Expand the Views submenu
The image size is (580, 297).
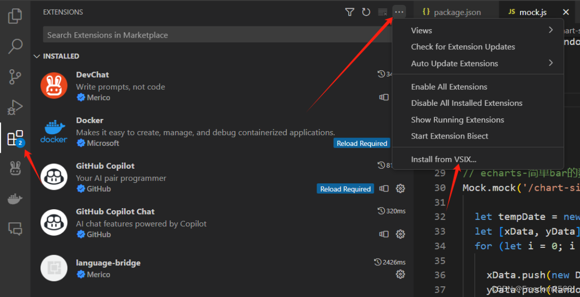pos(478,30)
